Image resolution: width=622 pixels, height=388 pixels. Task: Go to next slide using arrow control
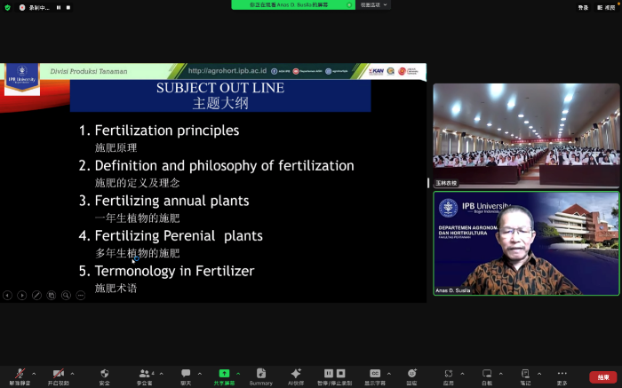[22, 295]
